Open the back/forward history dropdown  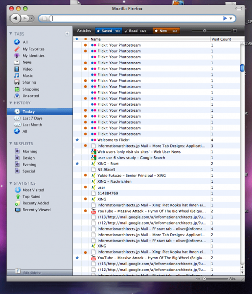coord(32,19)
